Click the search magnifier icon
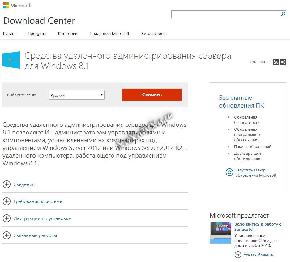Screen dimensions: 290x262 click(x=283, y=14)
